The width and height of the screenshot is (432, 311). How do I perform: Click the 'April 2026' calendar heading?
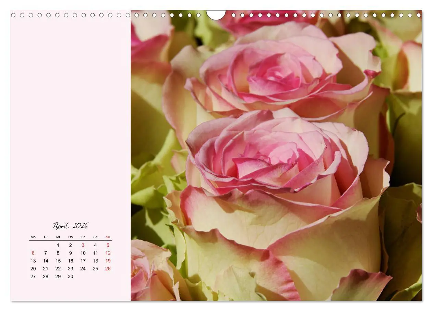coord(71,226)
